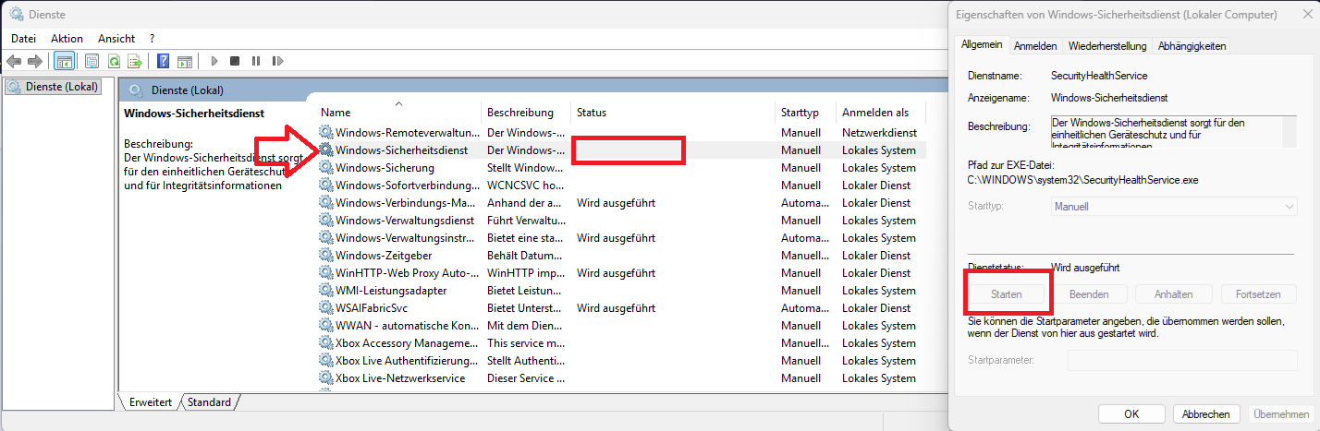
Task: Click the Anhalten button
Action: click(1173, 294)
